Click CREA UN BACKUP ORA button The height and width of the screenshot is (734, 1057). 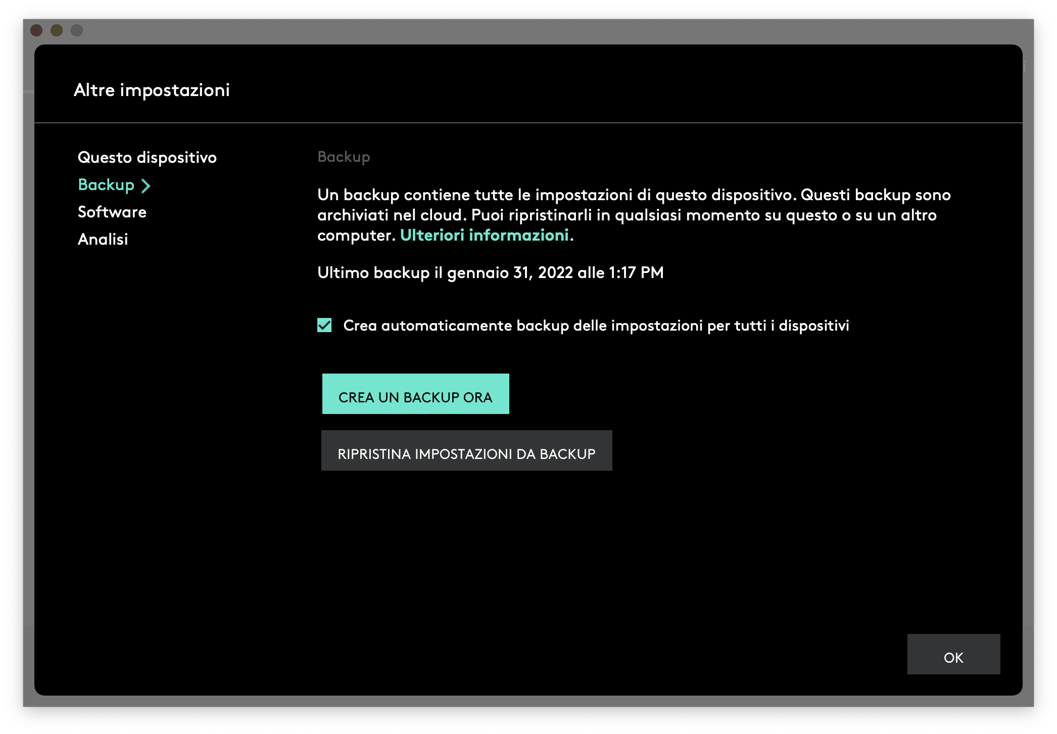point(415,394)
